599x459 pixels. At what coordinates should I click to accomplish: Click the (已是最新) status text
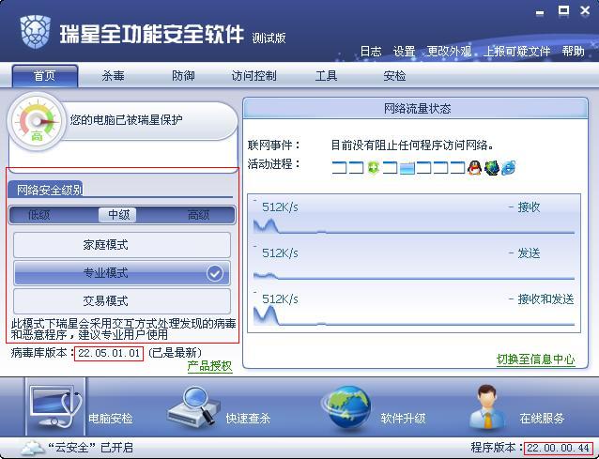[x=175, y=353]
